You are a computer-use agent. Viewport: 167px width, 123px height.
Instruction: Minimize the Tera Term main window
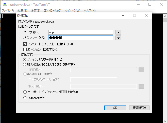coord(138,4)
